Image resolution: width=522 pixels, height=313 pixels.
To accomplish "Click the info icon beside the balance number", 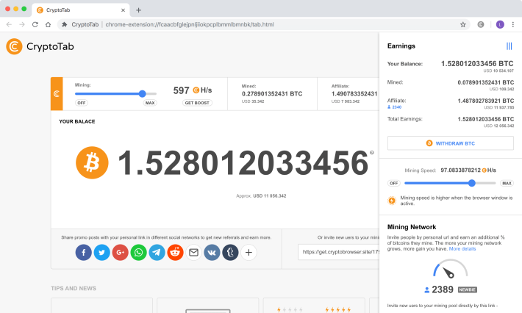I will (x=372, y=152).
